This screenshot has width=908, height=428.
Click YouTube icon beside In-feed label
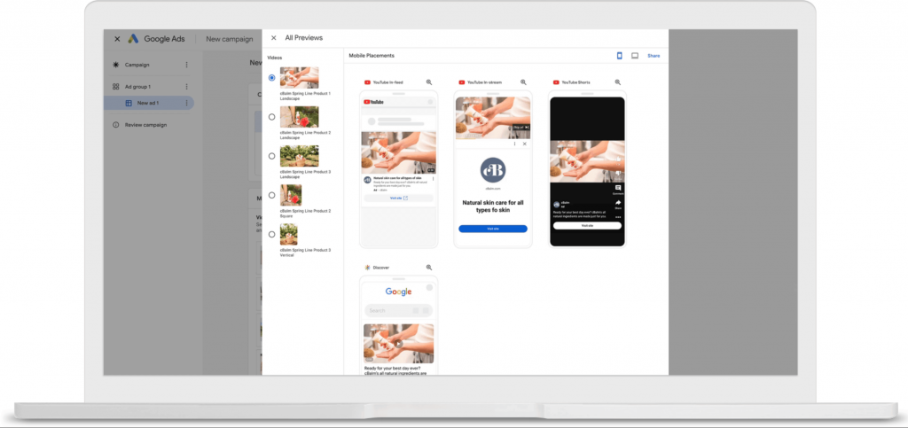coord(367,82)
